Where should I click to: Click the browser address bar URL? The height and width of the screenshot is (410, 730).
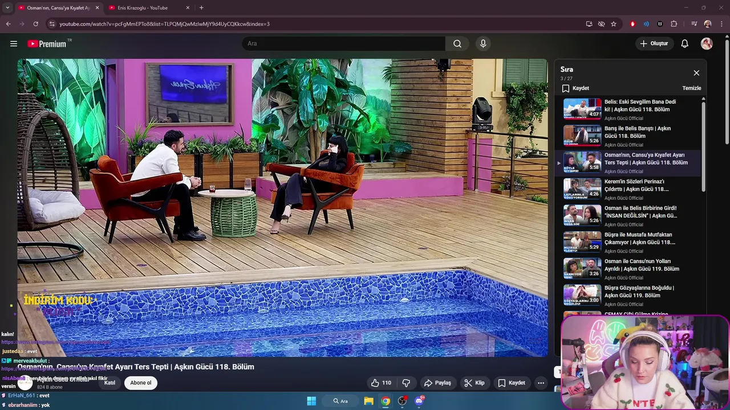164,24
